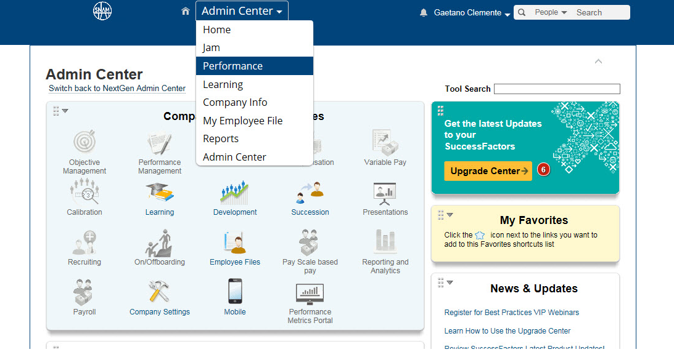Click the Employee Files text link
Screen dimensions: 674x352
235,262
